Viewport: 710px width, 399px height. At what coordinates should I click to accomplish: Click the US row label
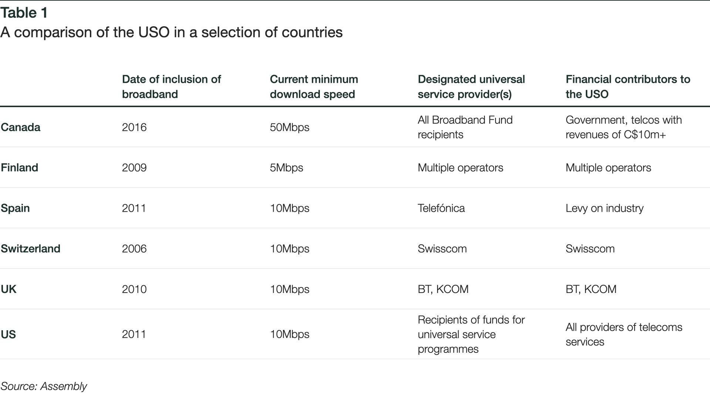[x=8, y=334]
